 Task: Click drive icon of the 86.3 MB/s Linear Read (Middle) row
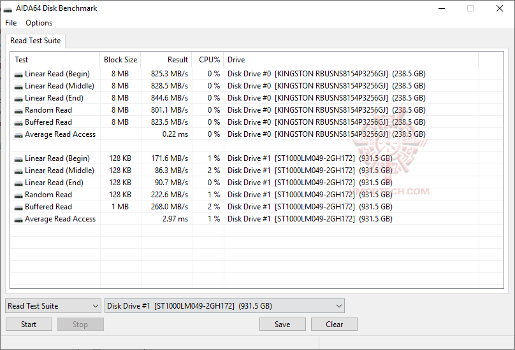point(18,171)
